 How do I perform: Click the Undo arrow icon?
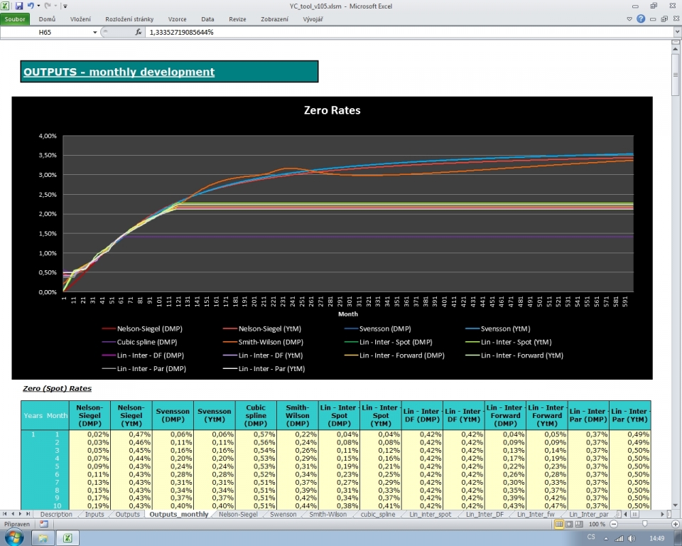coord(31,6)
